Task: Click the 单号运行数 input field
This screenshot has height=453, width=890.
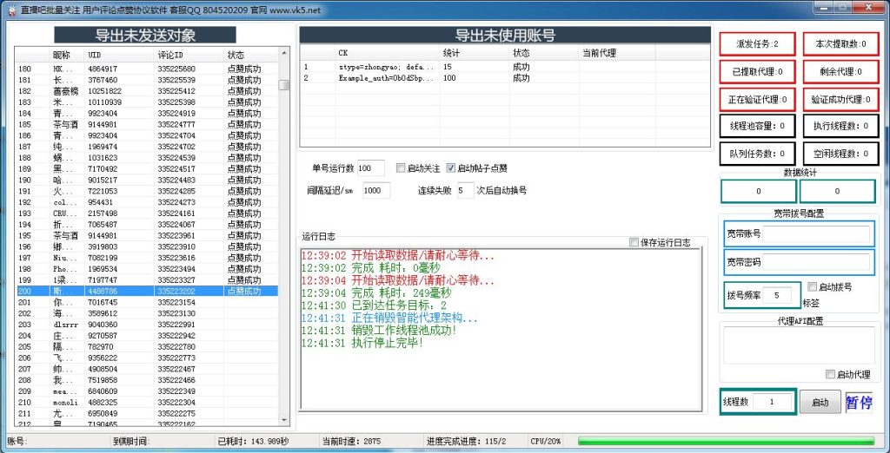Action: (371, 168)
